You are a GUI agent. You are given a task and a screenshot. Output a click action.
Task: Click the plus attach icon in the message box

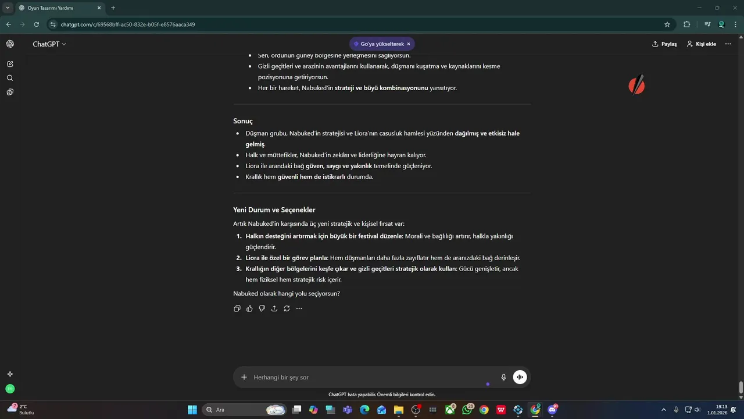point(244,377)
